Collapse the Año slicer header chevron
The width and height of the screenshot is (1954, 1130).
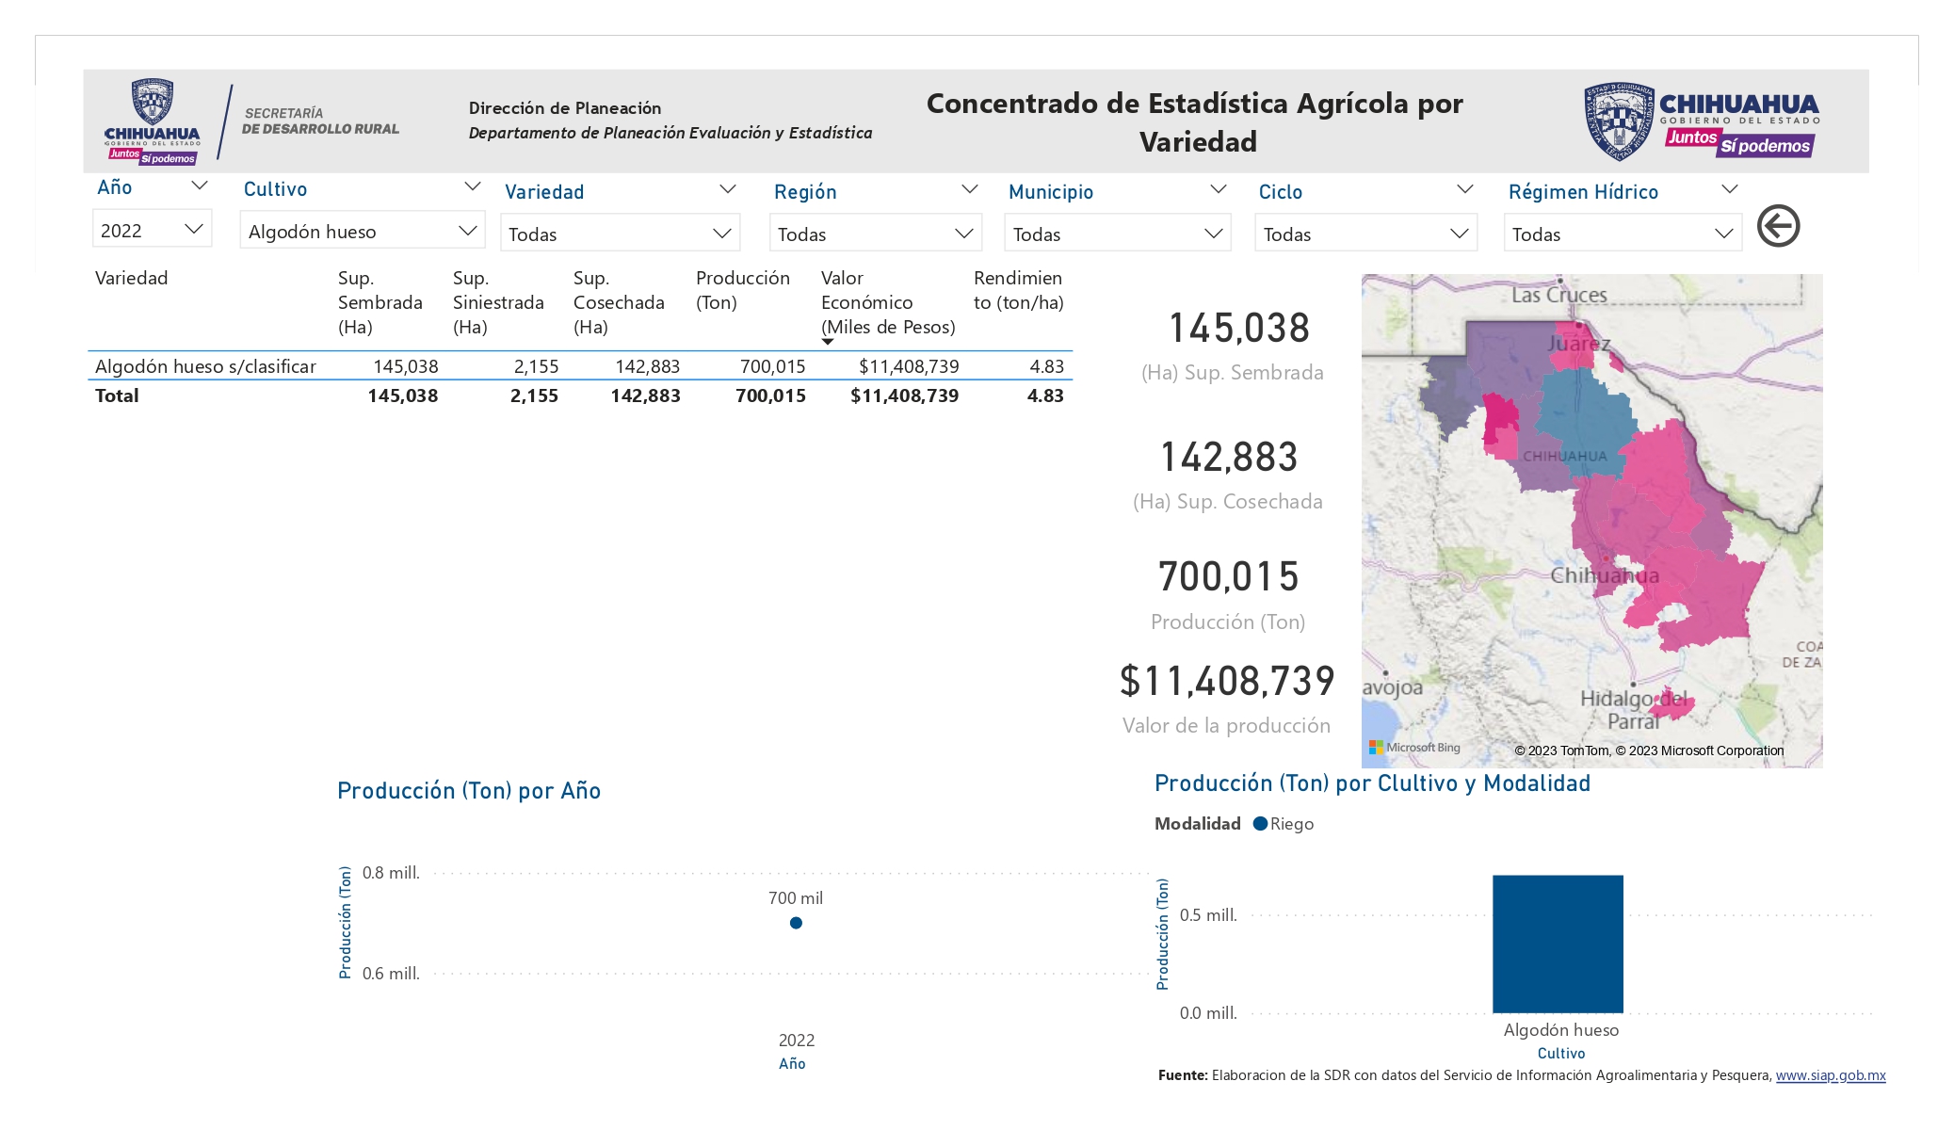click(199, 186)
